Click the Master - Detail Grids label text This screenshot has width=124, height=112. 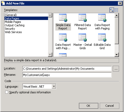tap(82, 47)
